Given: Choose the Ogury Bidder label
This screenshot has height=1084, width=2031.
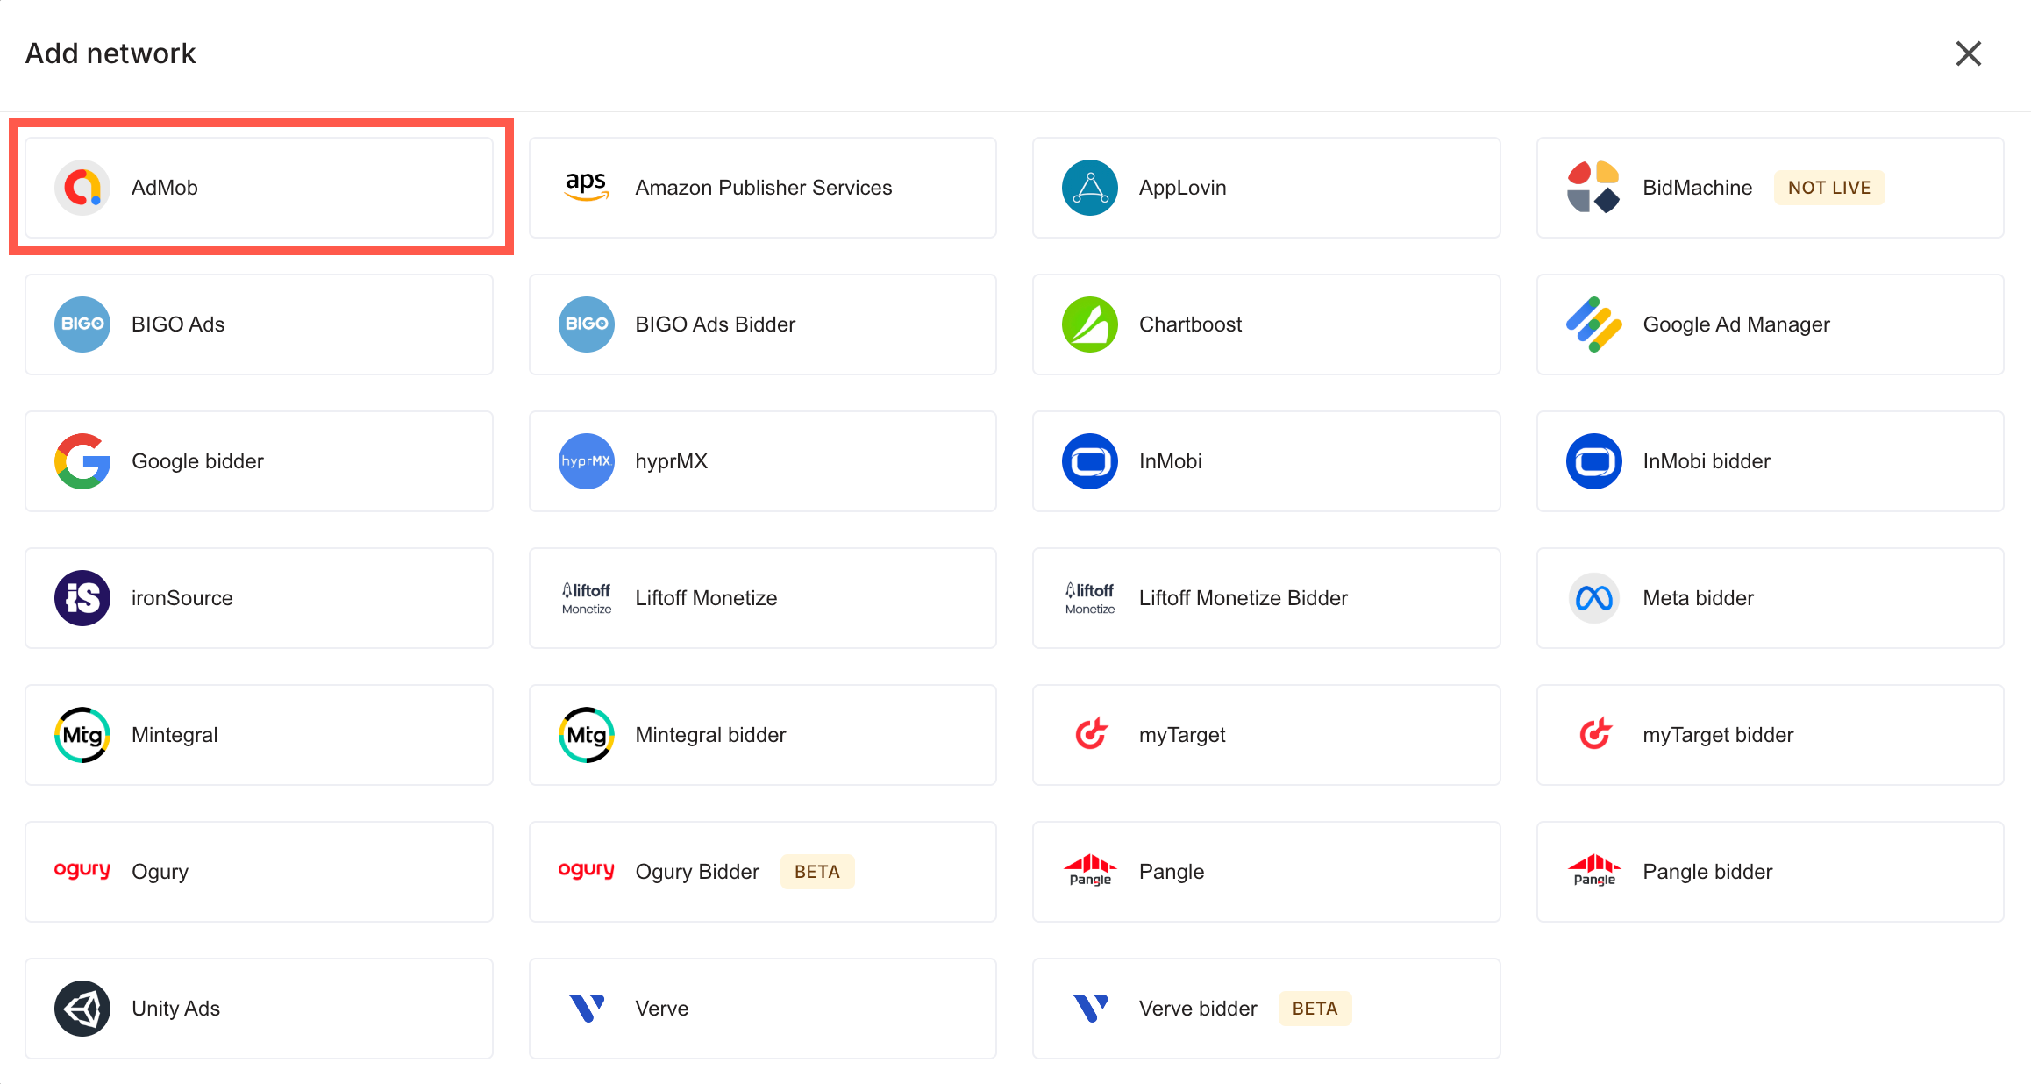Looking at the screenshot, I should click(698, 872).
